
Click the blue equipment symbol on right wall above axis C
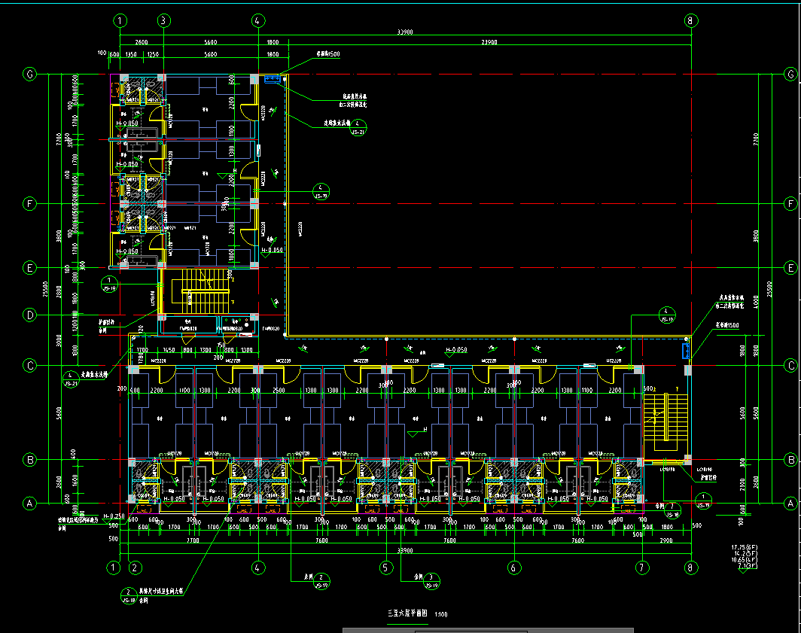click(x=685, y=351)
